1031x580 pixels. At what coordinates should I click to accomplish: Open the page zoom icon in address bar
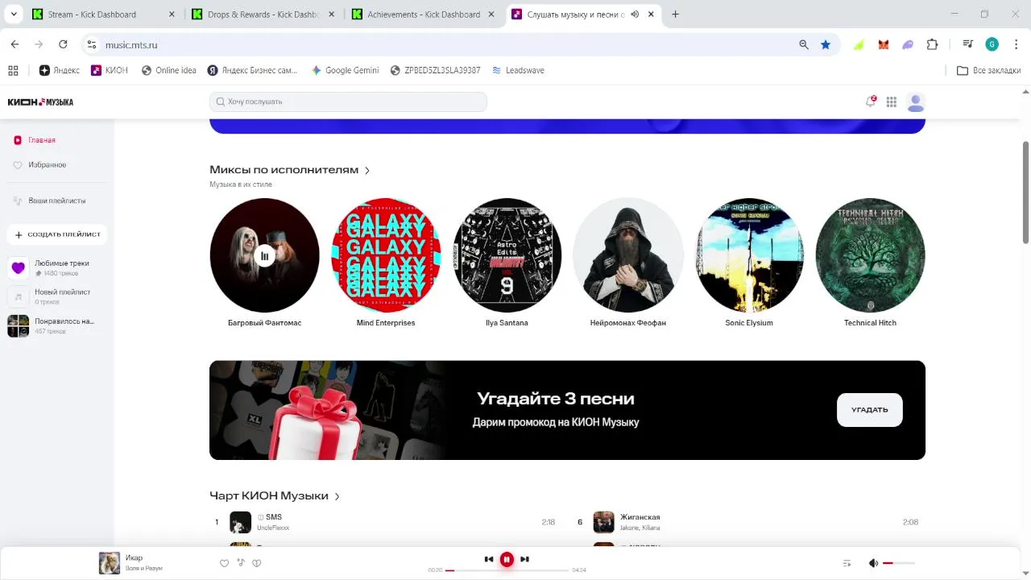coord(804,45)
